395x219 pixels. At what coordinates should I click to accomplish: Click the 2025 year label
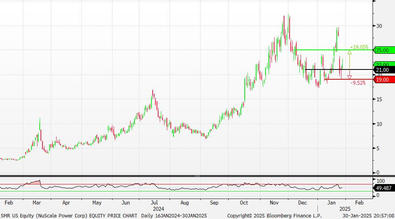345,209
